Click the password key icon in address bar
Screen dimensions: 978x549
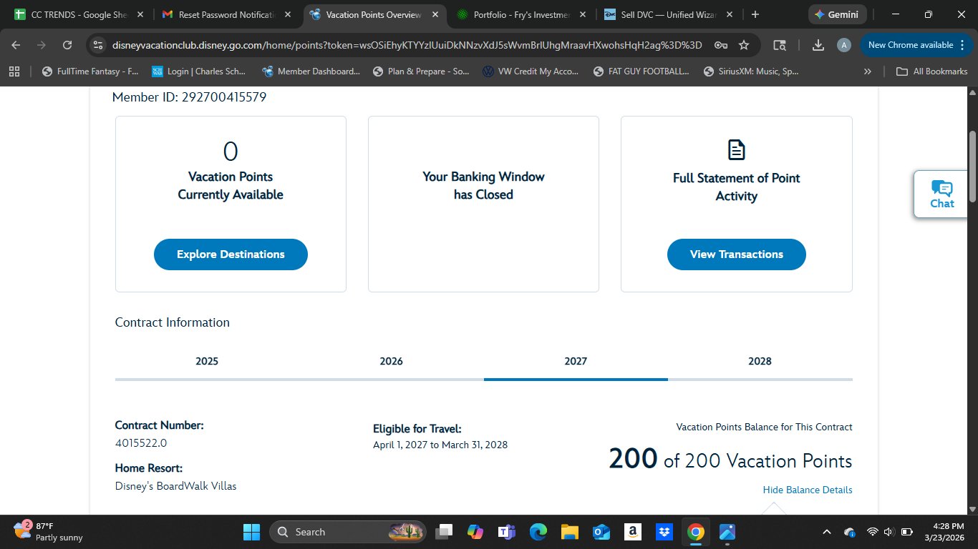tap(721, 45)
